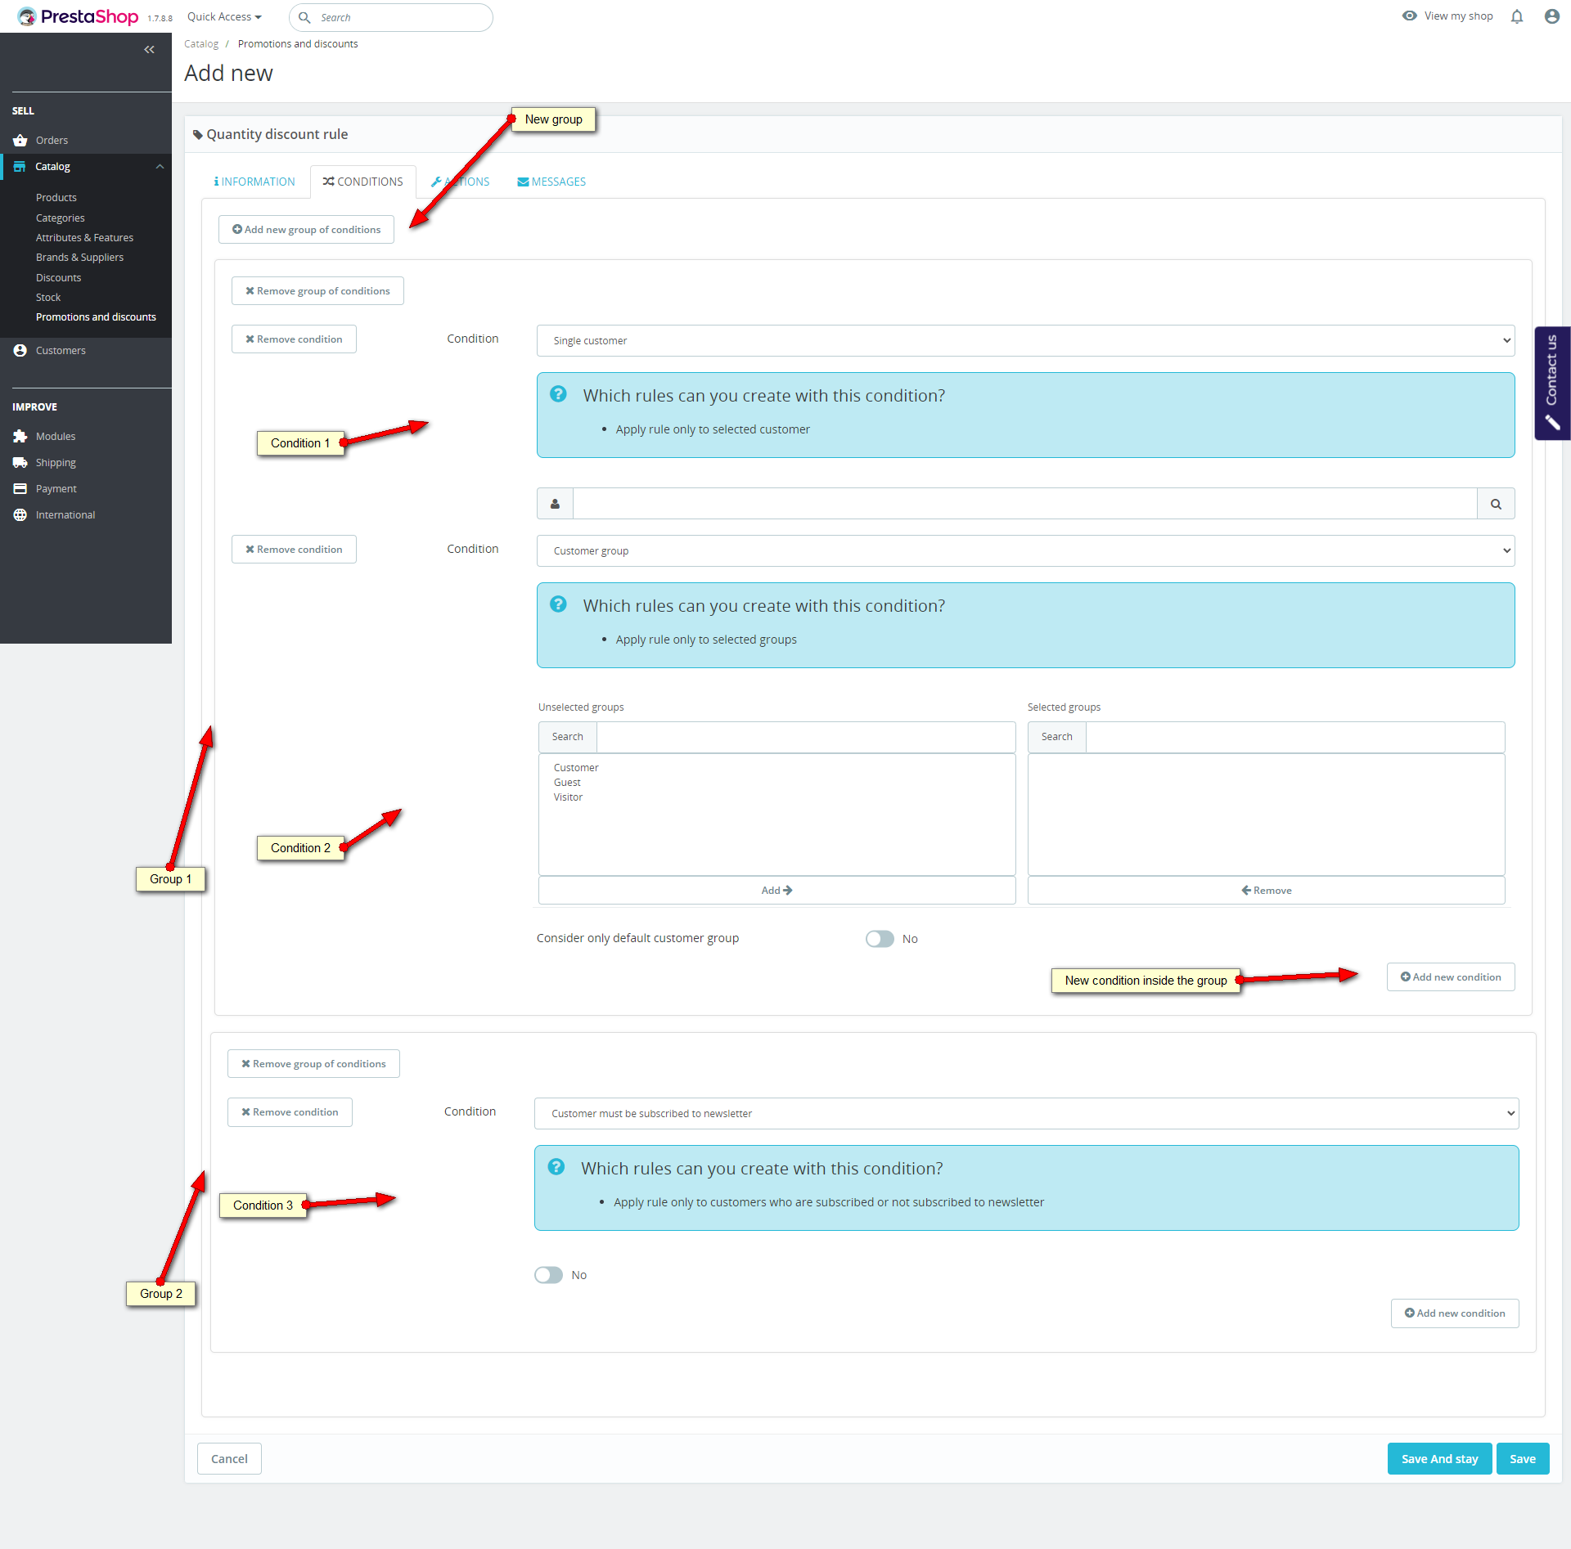This screenshot has height=1549, width=1571.
Task: Select Visitor in unselected groups list
Action: tap(568, 797)
